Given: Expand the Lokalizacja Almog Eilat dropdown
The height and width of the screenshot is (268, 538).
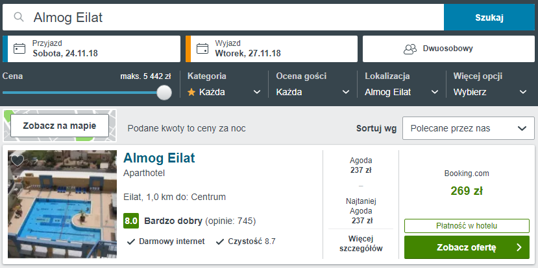Looking at the screenshot, I should click(x=402, y=92).
